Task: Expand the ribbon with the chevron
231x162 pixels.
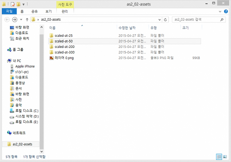Action: [x=220, y=12]
